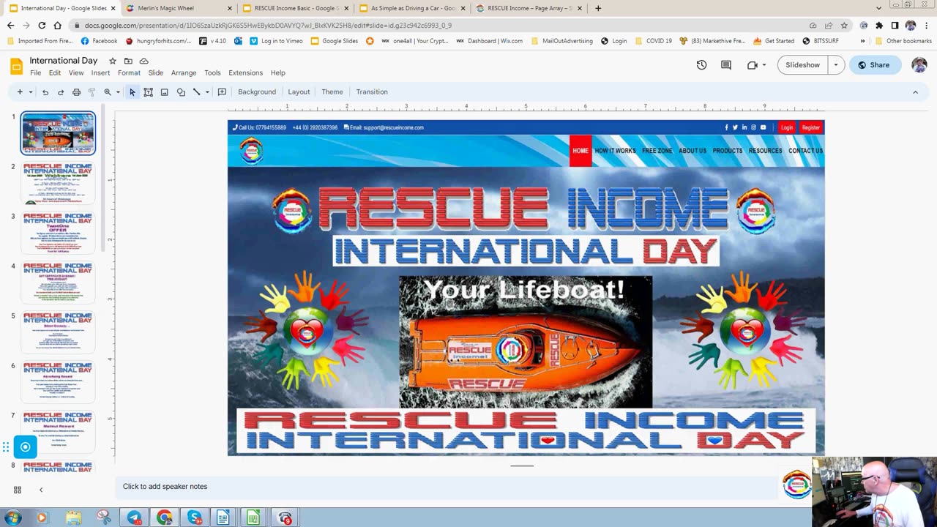
Task: Select the line tool
Action: pos(196,92)
